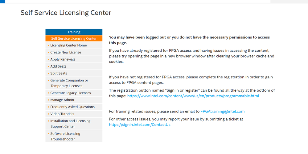Open the Manage Admin page
Viewport: 308px width, 154px height.
point(62,100)
